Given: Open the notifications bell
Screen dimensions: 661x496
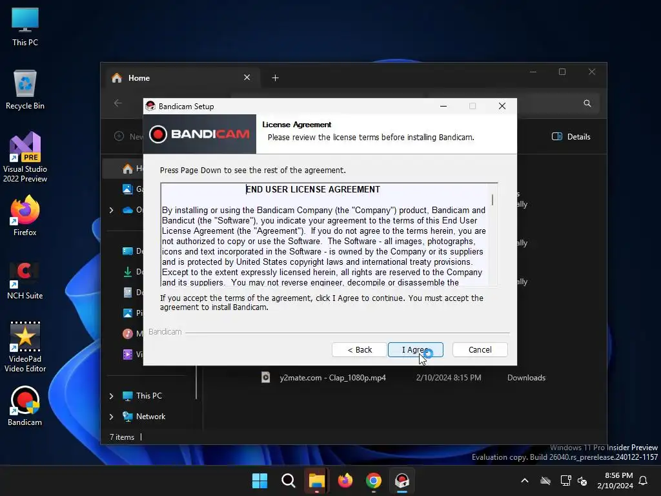Looking at the screenshot, I should (644, 480).
